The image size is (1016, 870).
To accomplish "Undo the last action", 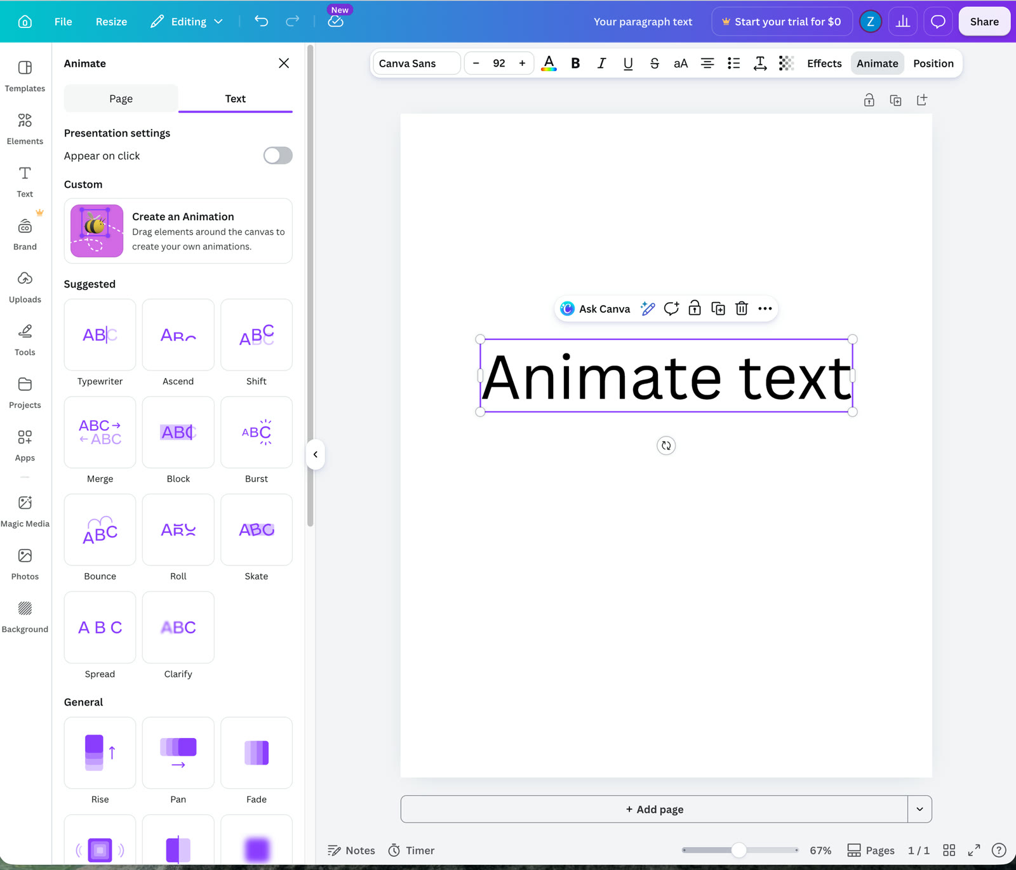I will point(261,22).
